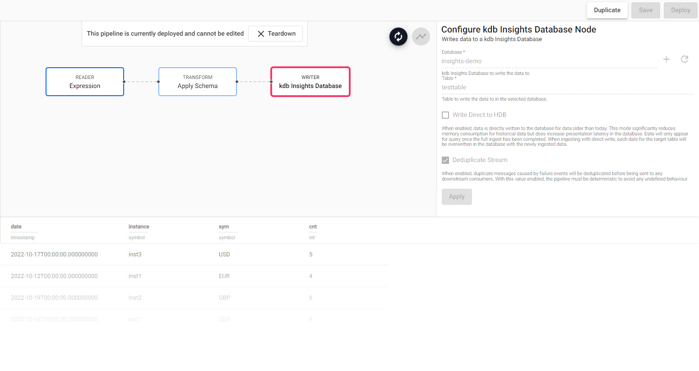The height and width of the screenshot is (371, 699).
Task: Click Teardown to stop the pipeline
Action: [275, 34]
